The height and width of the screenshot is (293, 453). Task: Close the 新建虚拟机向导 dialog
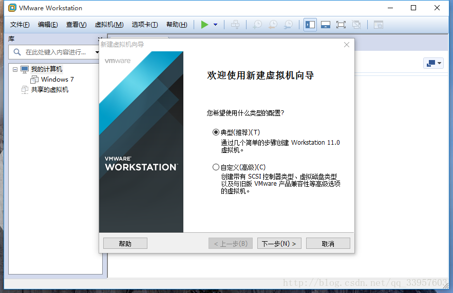pos(347,45)
